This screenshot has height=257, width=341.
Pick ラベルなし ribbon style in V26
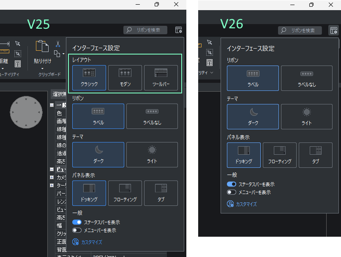[x=306, y=78]
